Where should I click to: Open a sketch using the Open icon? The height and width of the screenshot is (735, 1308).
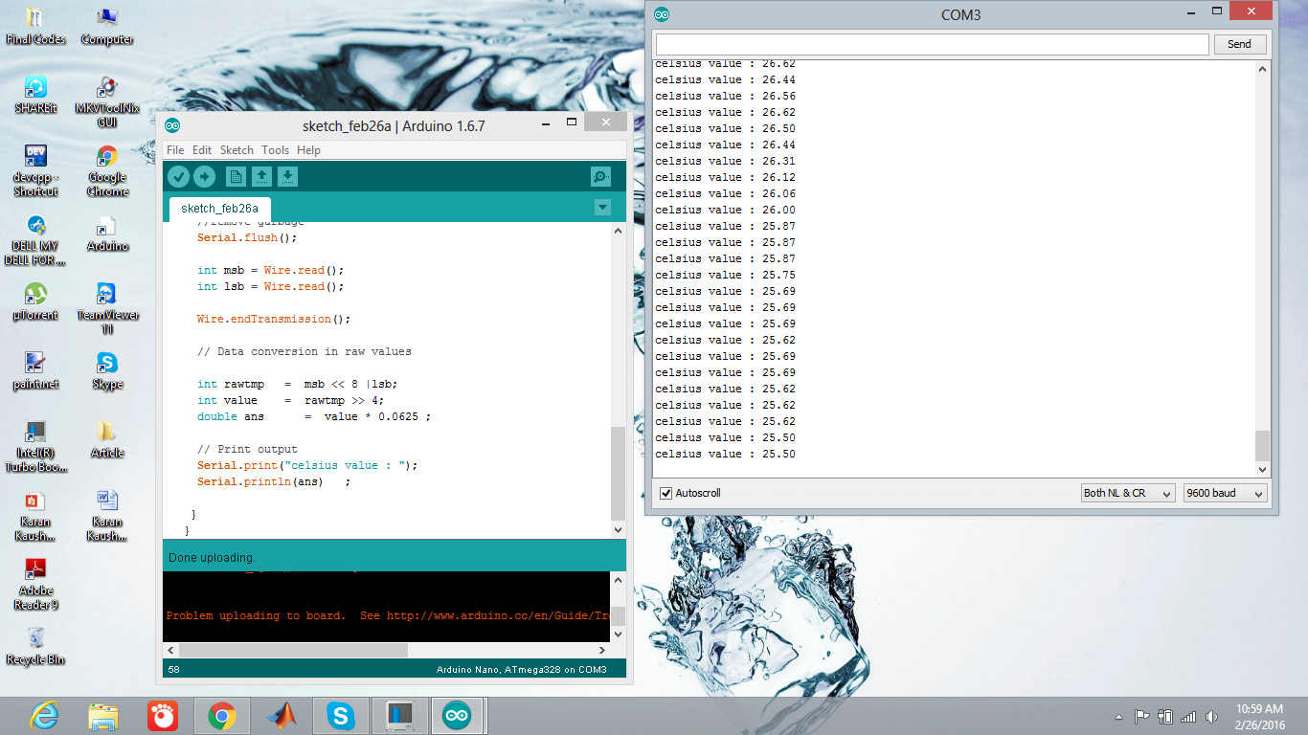(261, 176)
